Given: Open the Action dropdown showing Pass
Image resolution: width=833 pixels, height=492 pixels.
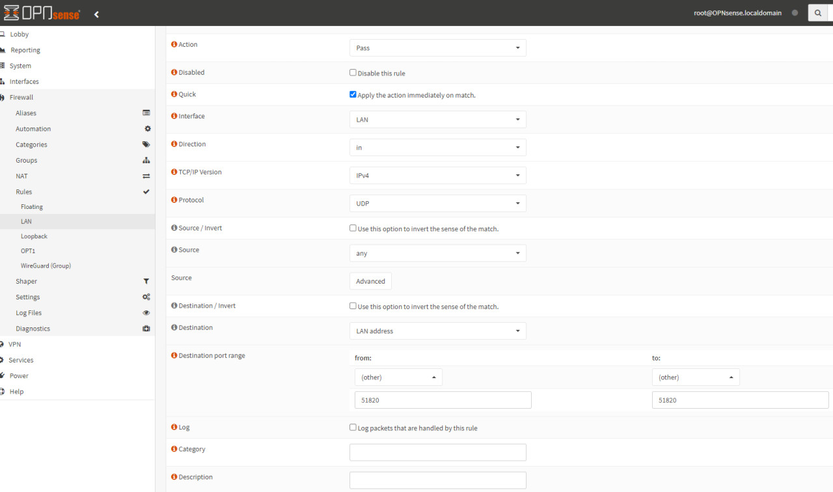Looking at the screenshot, I should pos(437,48).
